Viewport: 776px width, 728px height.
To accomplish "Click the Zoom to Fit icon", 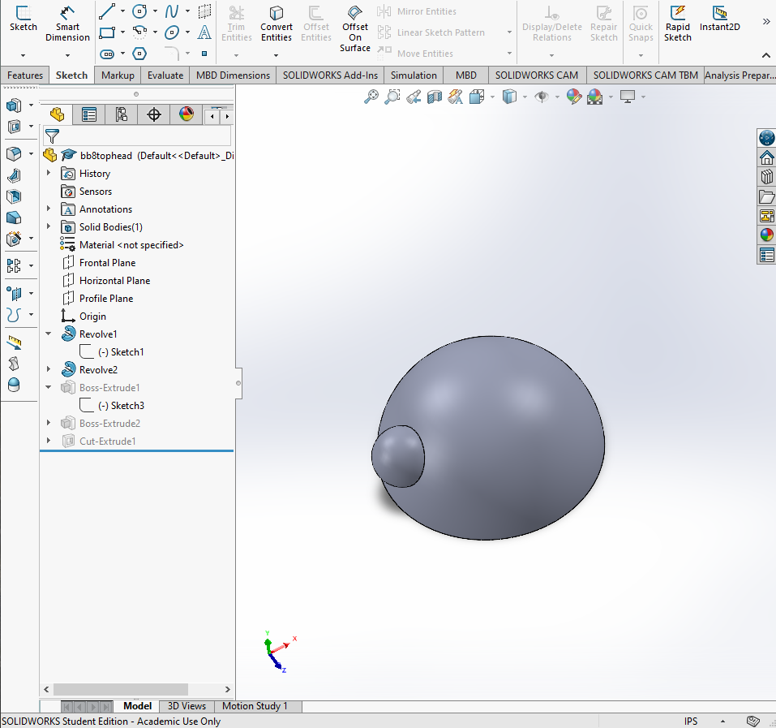I will [371, 97].
